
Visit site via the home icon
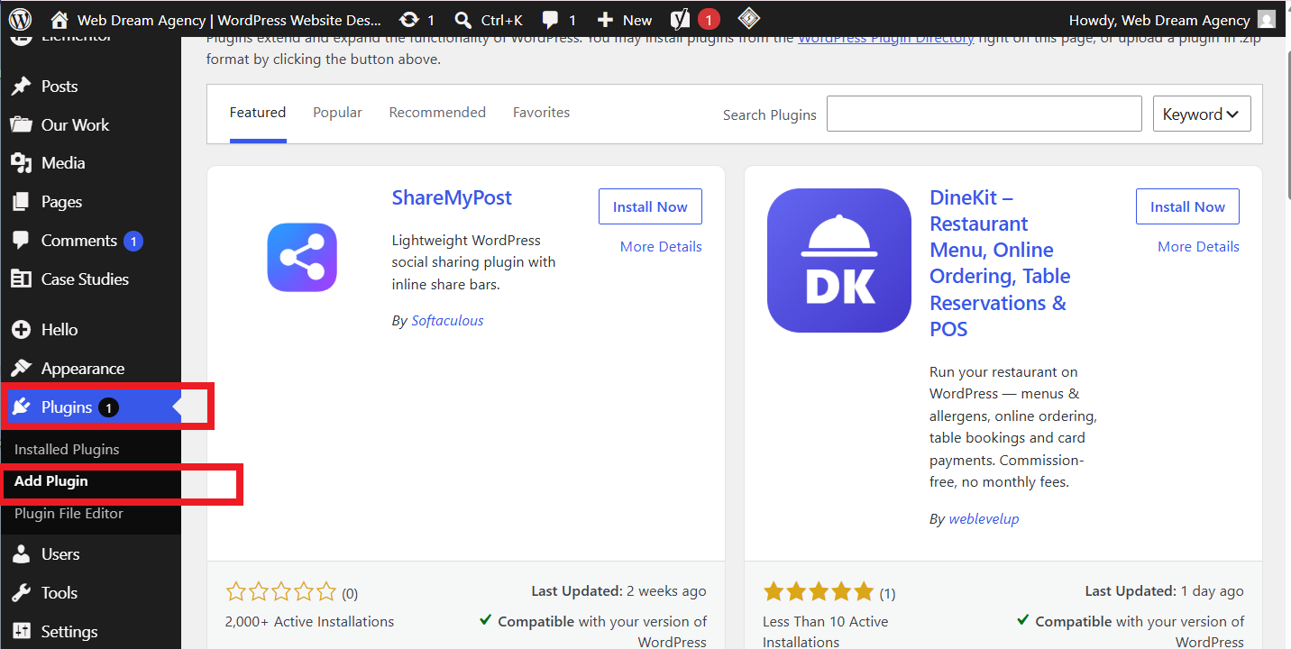tap(60, 20)
